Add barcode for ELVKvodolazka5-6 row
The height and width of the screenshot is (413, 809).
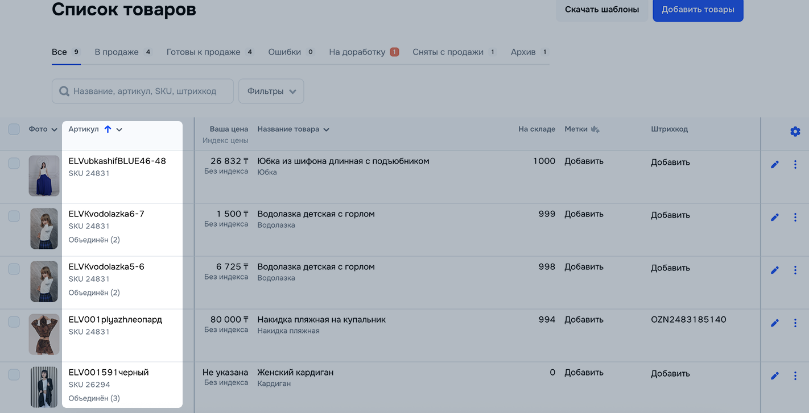tap(670, 268)
